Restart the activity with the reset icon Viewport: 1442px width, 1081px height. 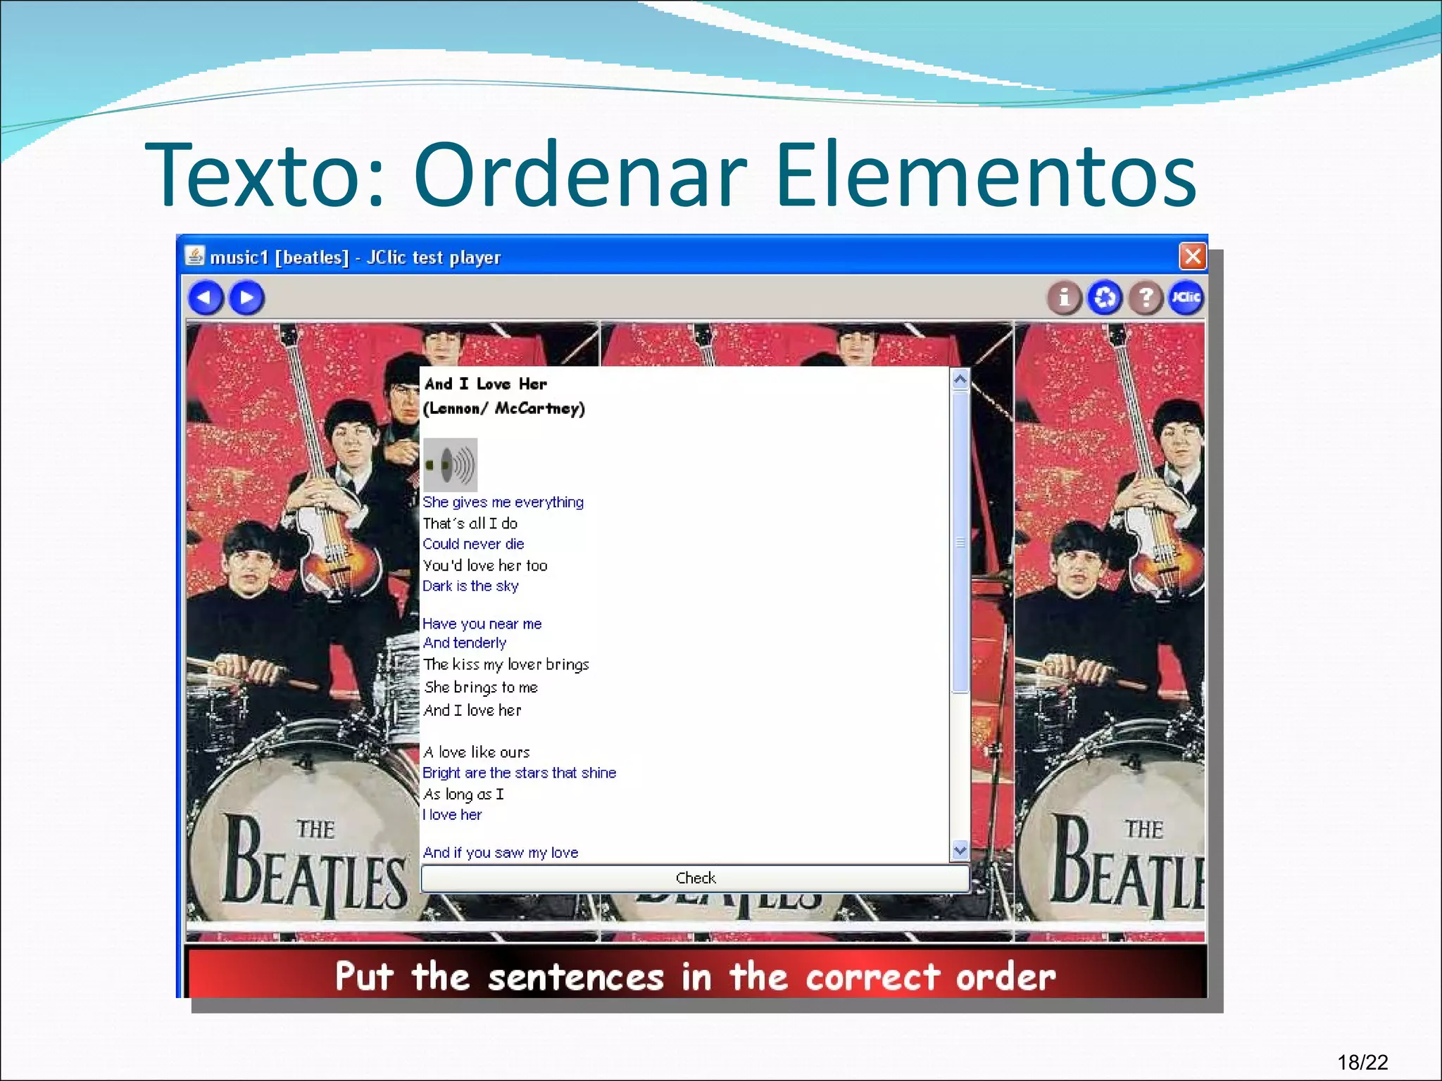[1105, 298]
